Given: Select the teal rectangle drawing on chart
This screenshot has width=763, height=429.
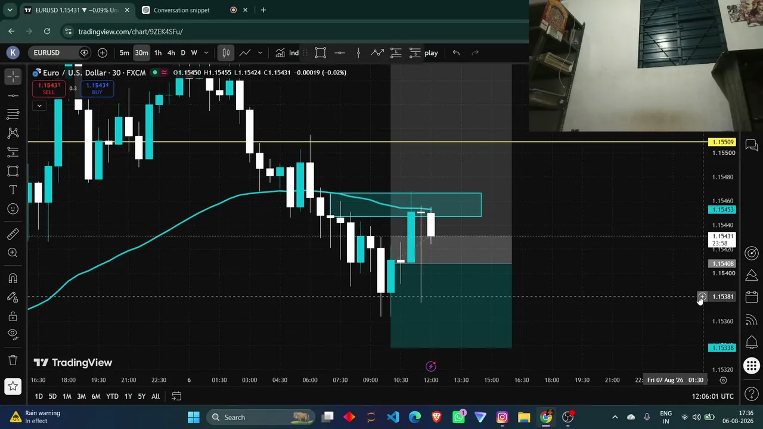Looking at the screenshot, I should [x=407, y=204].
